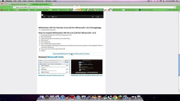Open the History menu
Image resolution: width=180 pixels, height=101 pixels.
pos(31,1)
